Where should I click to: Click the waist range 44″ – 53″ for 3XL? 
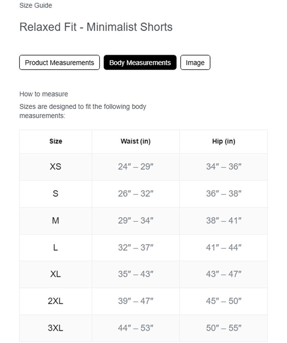[x=135, y=328]
